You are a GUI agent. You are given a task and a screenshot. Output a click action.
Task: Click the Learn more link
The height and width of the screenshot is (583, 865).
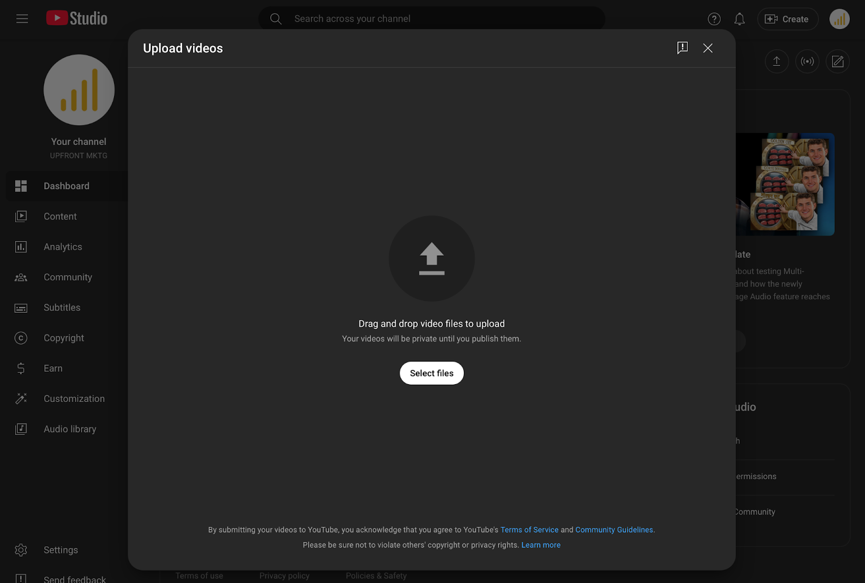pos(541,545)
